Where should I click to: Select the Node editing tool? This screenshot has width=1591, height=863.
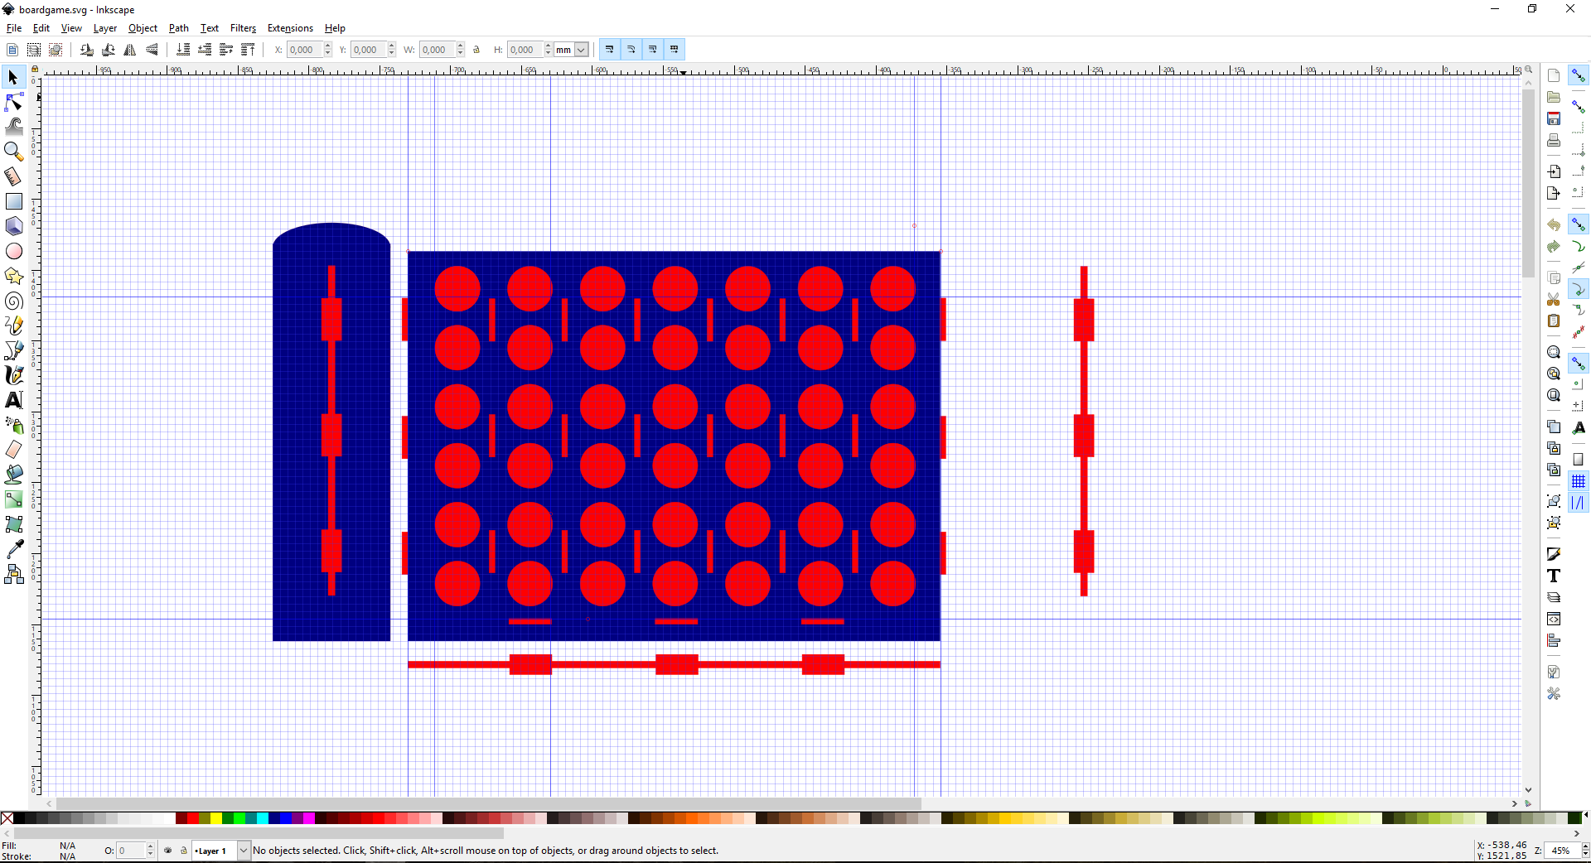point(13,102)
